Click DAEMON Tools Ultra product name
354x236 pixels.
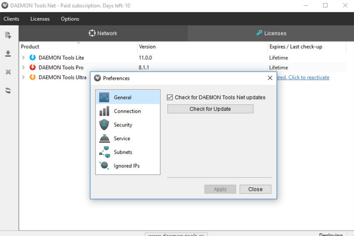(62, 77)
